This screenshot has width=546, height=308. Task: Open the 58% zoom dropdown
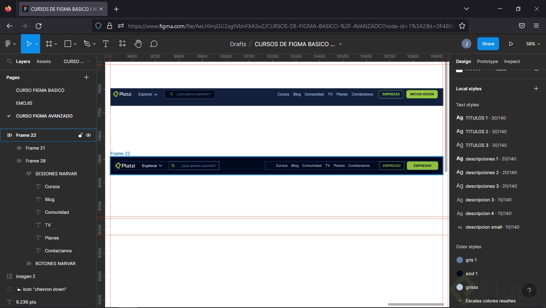click(533, 44)
